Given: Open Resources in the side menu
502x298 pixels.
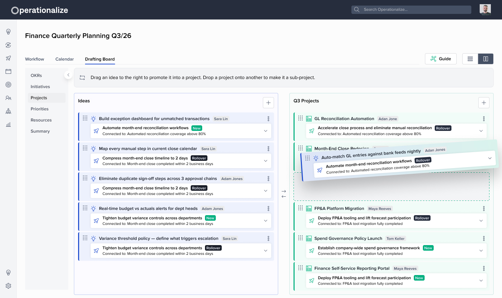Looking at the screenshot, I should pos(47,120).
